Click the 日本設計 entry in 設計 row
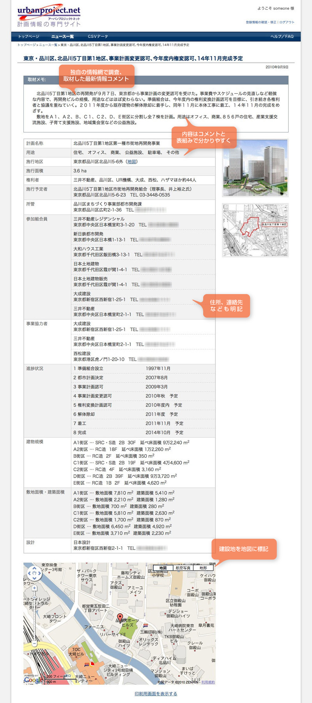This screenshot has height=703, width=312. click(x=82, y=542)
